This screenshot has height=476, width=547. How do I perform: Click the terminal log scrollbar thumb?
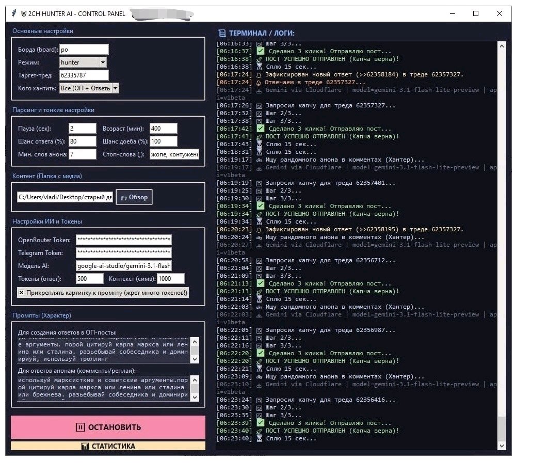pos(502,429)
